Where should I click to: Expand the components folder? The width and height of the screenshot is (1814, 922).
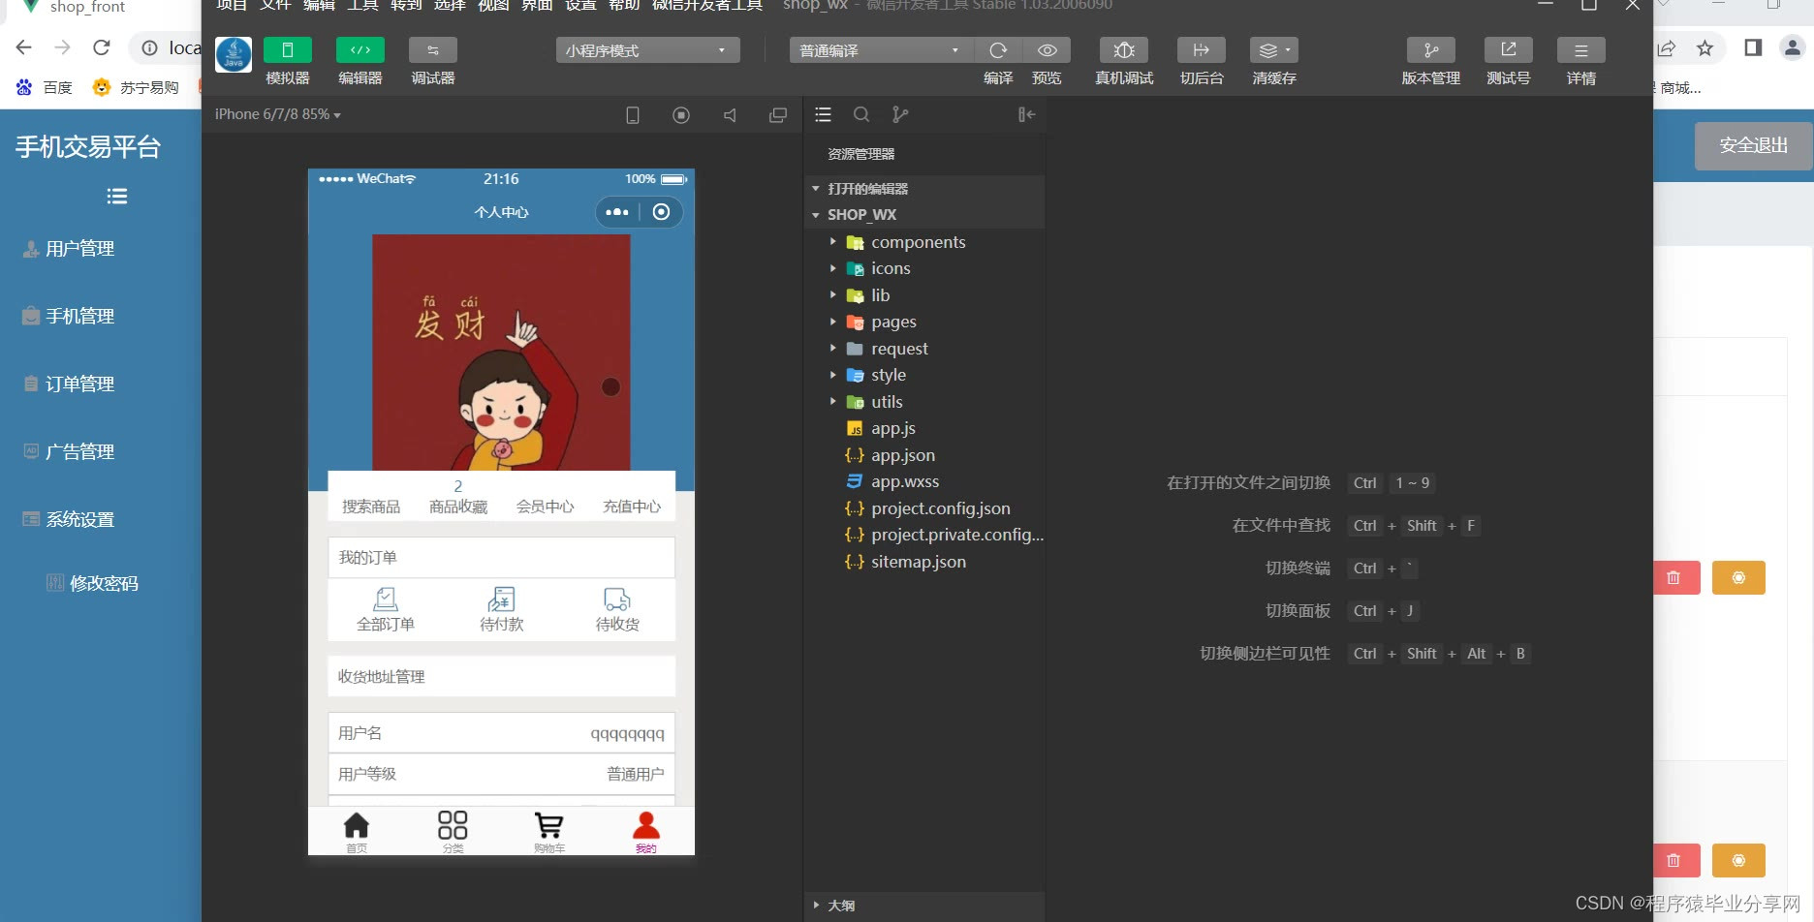[924, 242]
